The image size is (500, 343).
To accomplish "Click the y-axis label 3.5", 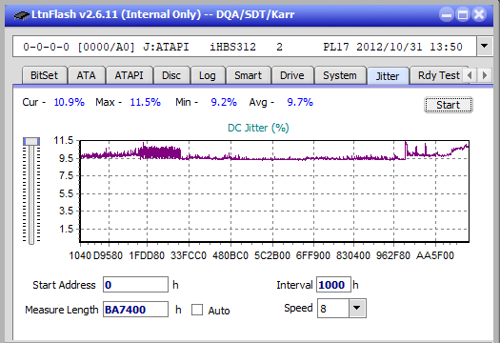I will tap(66, 211).
